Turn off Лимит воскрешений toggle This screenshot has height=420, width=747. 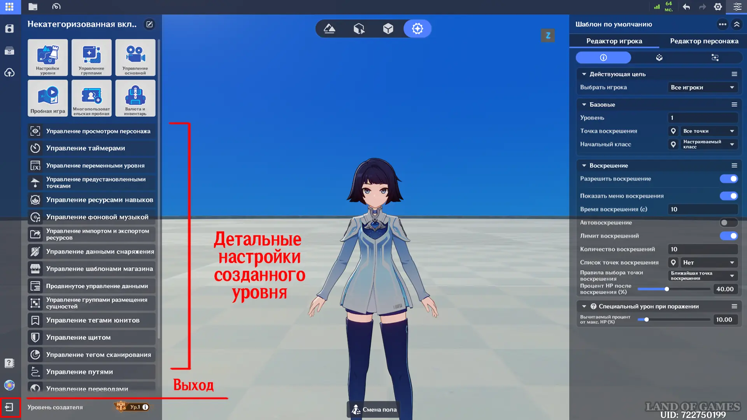[728, 236]
